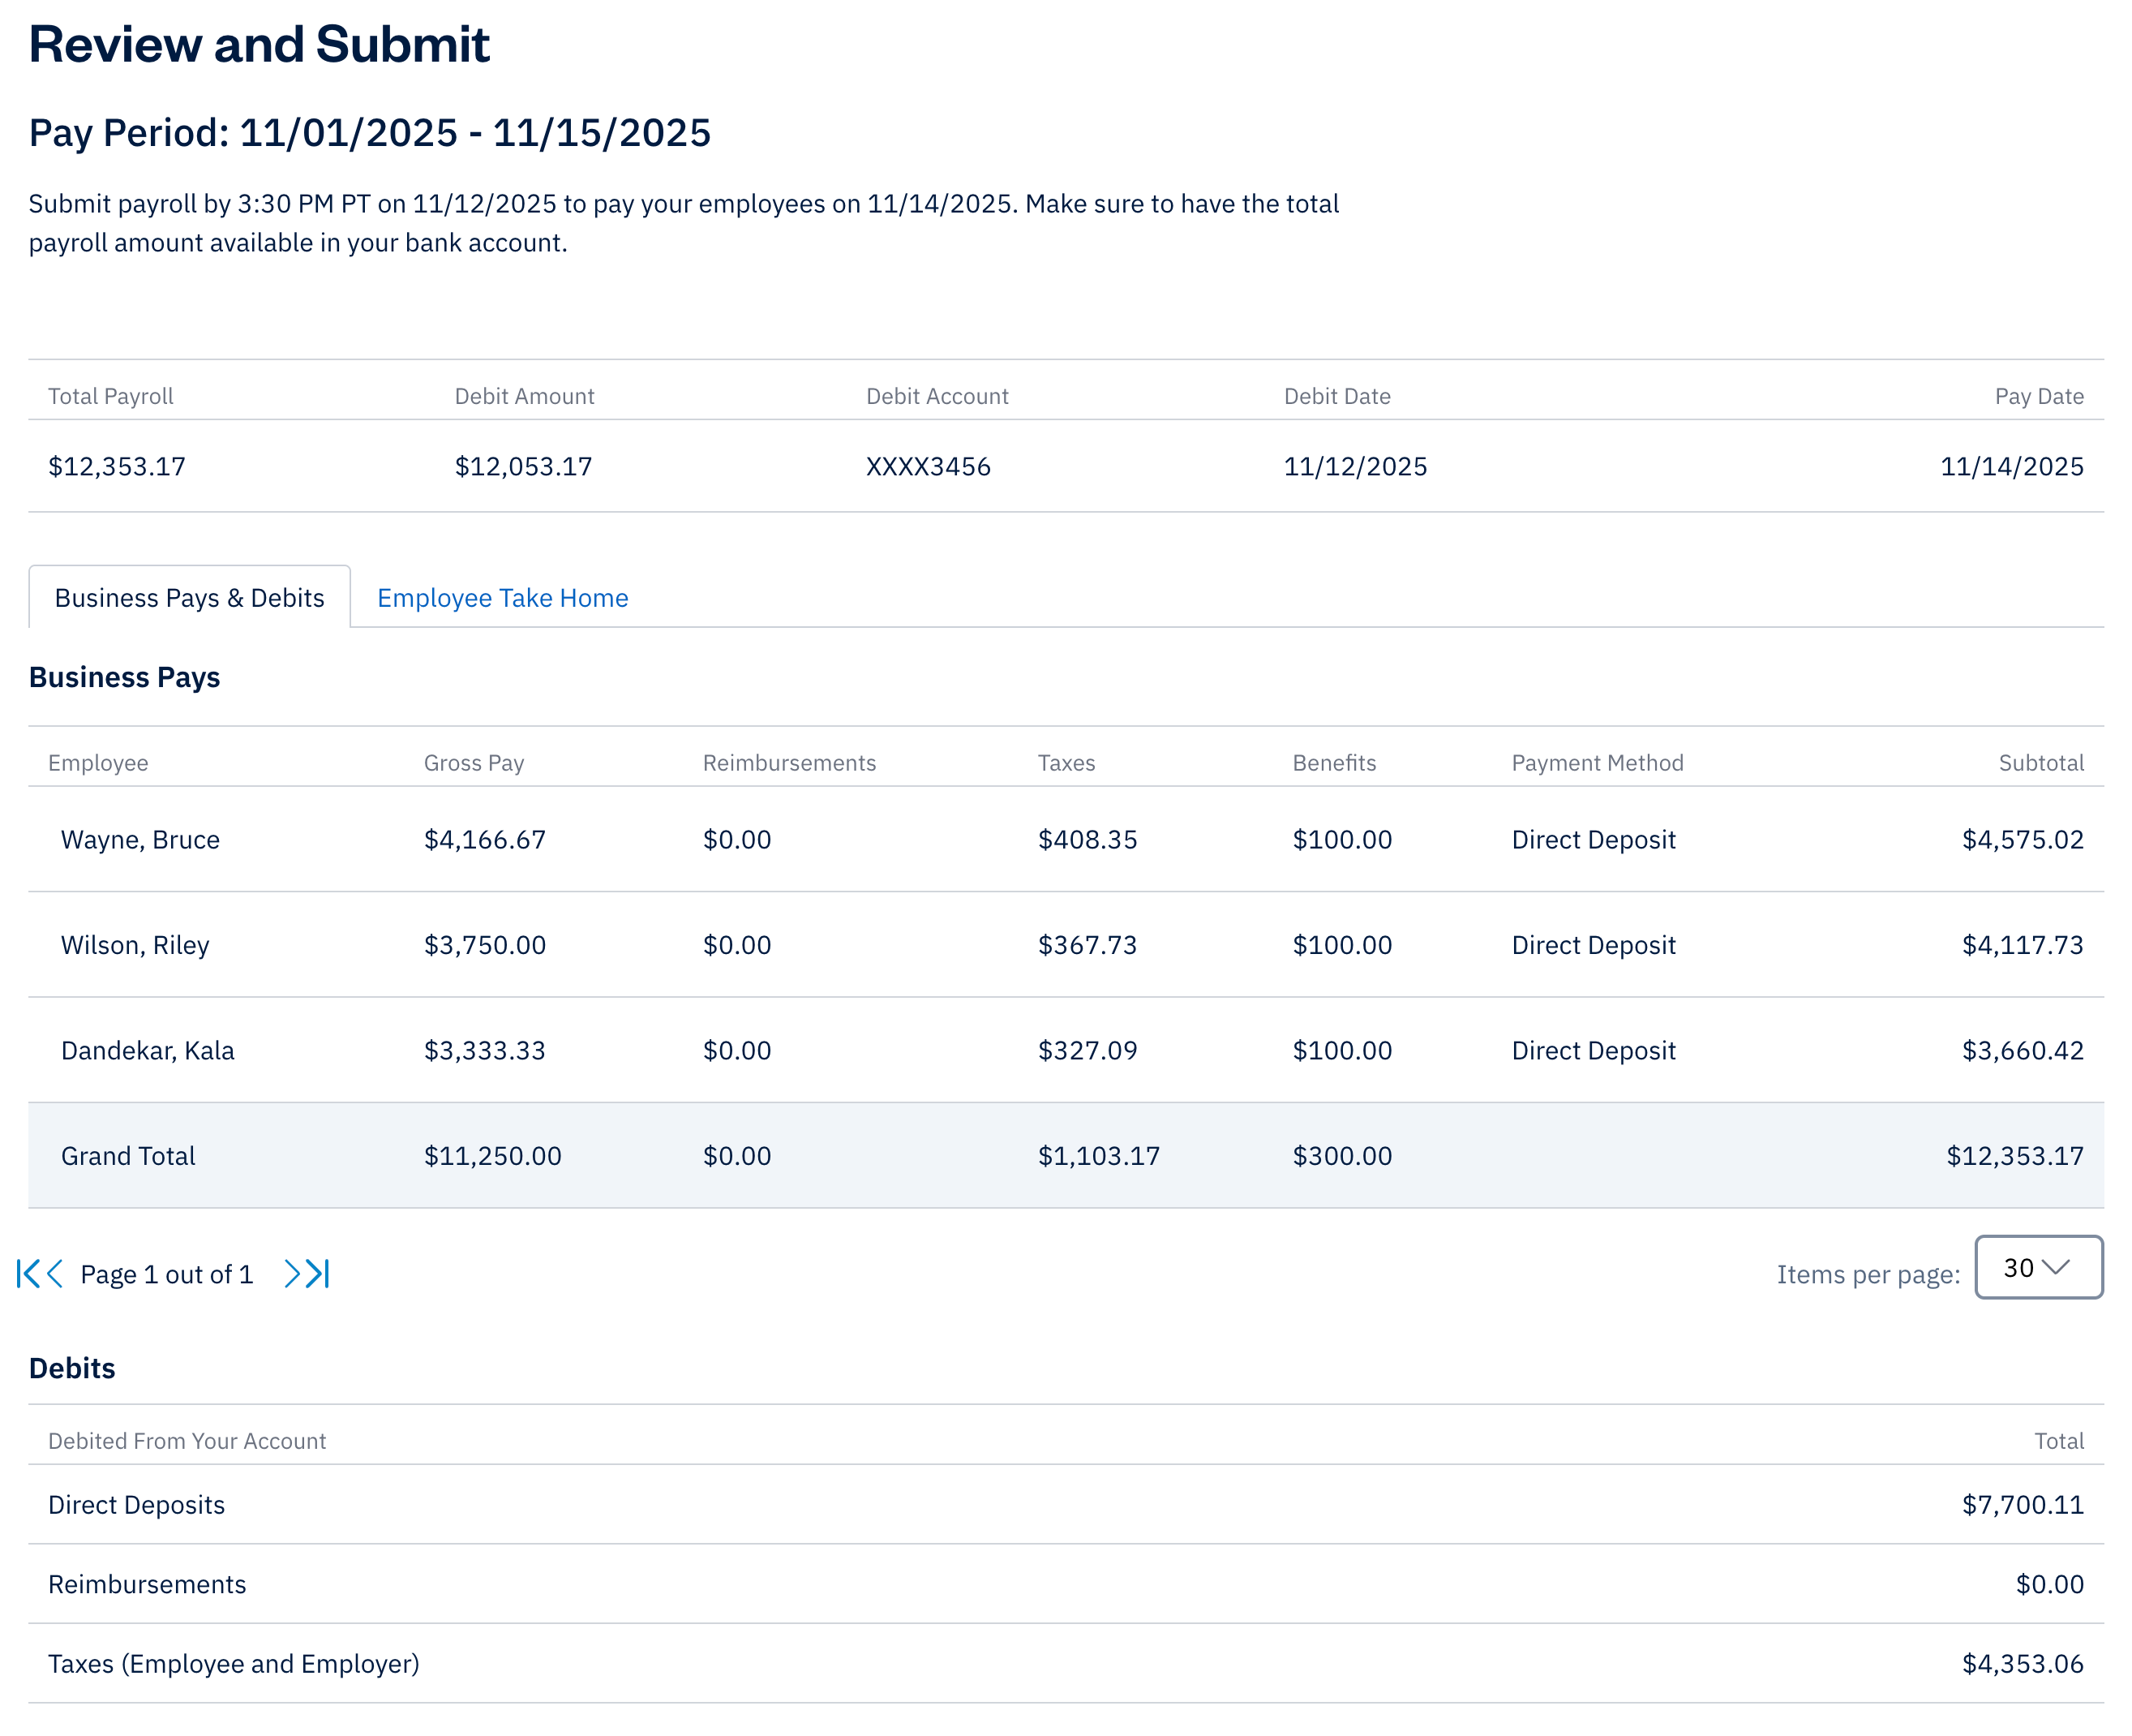Select the Business Pays & Debits tab
This screenshot has width=2132, height=1736.
click(x=189, y=597)
